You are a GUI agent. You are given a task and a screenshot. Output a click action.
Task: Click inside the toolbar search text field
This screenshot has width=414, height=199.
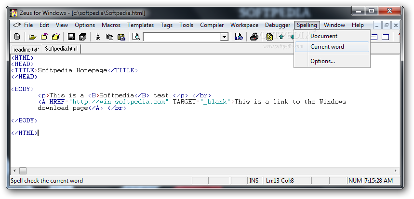pyautogui.click(x=182, y=37)
